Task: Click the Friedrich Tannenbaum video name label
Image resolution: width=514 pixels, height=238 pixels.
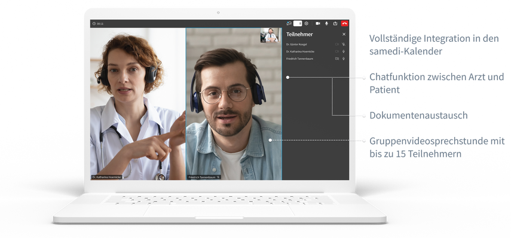Action: pos(204,177)
